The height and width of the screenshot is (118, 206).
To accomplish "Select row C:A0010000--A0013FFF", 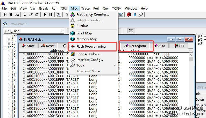I will coord(43,72).
